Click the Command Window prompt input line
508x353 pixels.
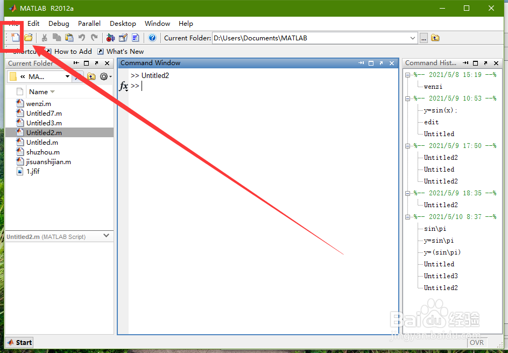point(264,86)
